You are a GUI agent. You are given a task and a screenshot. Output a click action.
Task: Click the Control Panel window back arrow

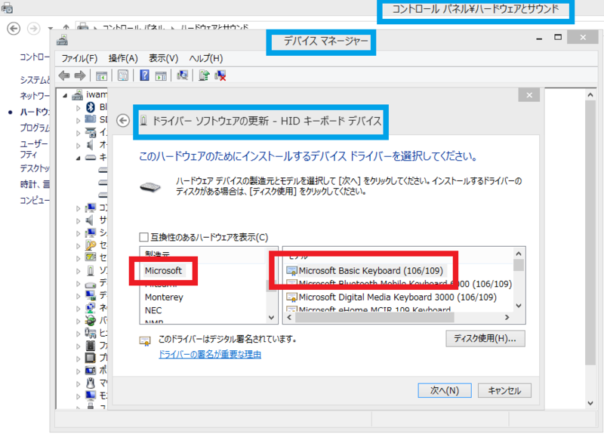14,29
